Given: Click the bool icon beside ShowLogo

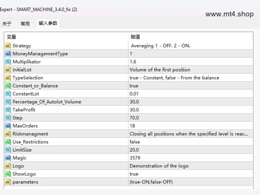Looking at the screenshot, I should point(8,174).
